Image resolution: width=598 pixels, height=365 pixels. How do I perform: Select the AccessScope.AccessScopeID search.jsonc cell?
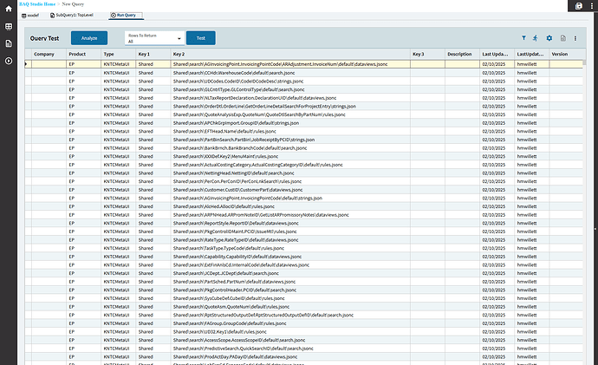(290, 340)
